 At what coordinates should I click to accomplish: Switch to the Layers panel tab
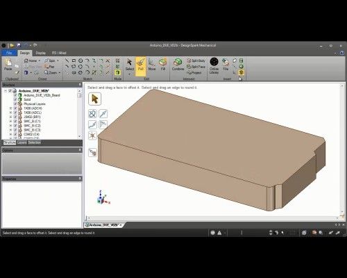point(22,142)
